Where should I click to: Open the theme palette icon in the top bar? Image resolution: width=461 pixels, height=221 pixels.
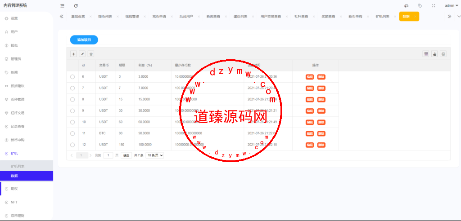click(x=407, y=5)
